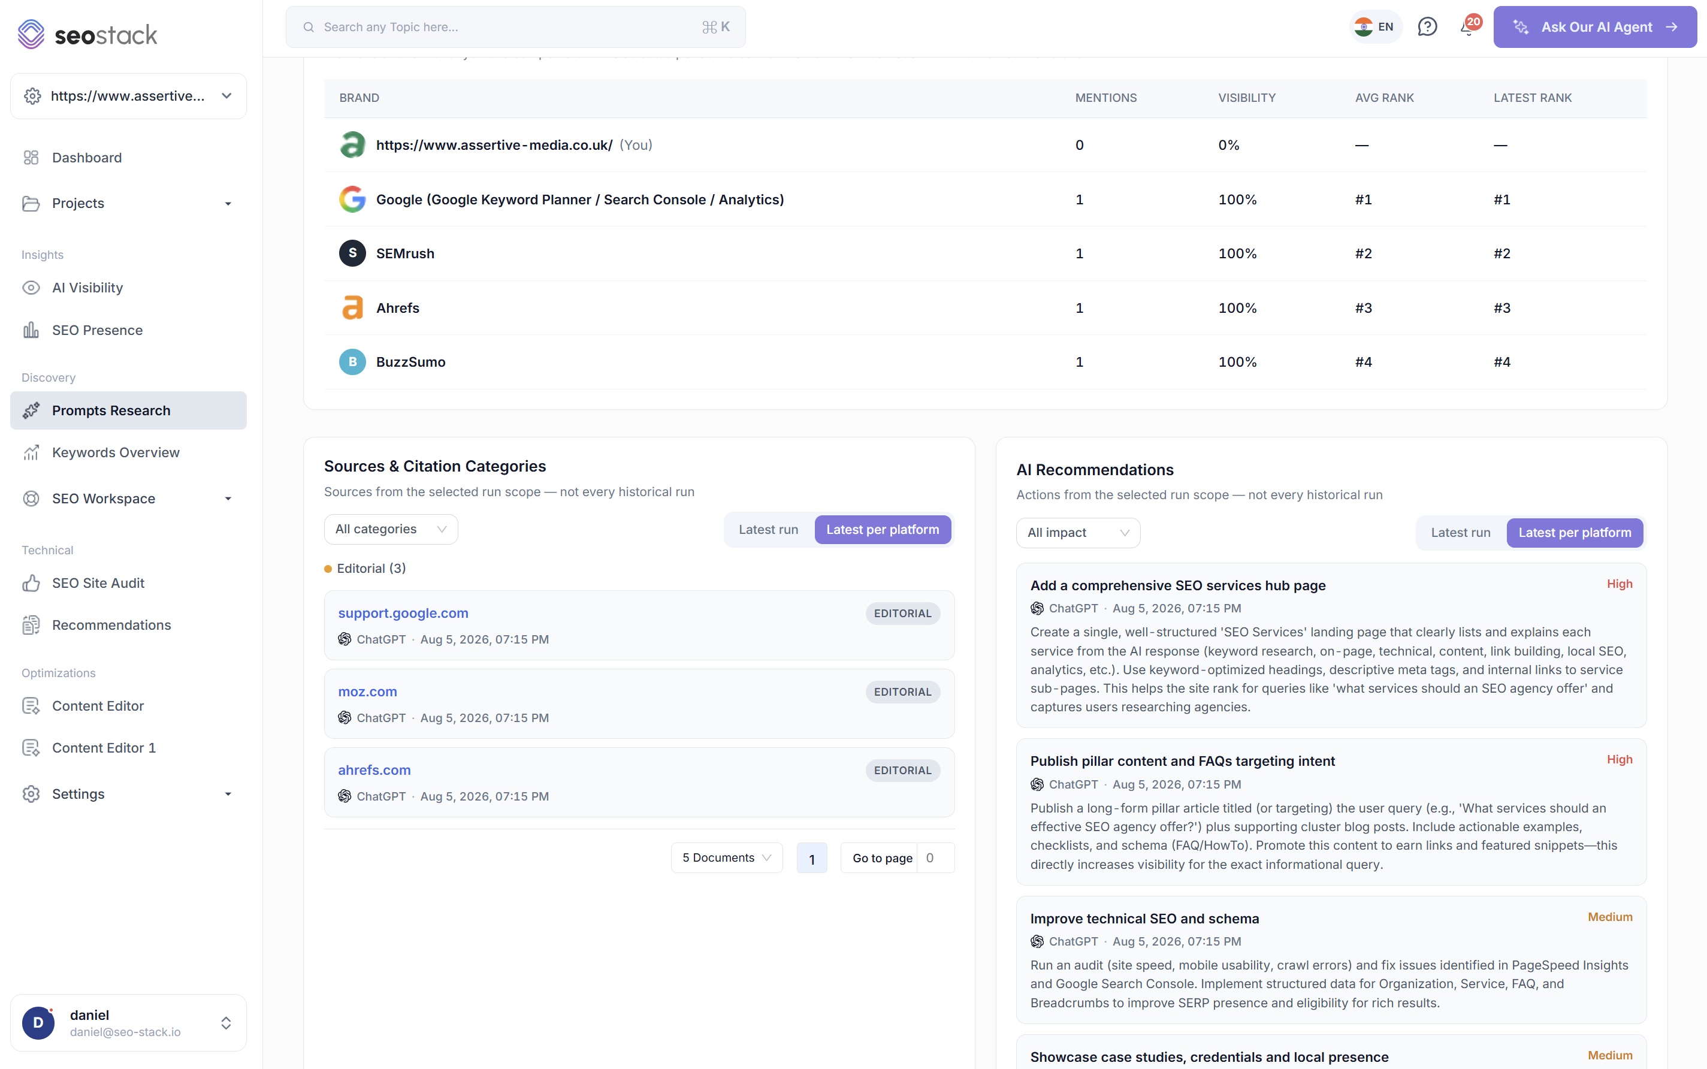Click the SEO Presence bar chart icon
This screenshot has height=1069, width=1707.
pos(31,330)
